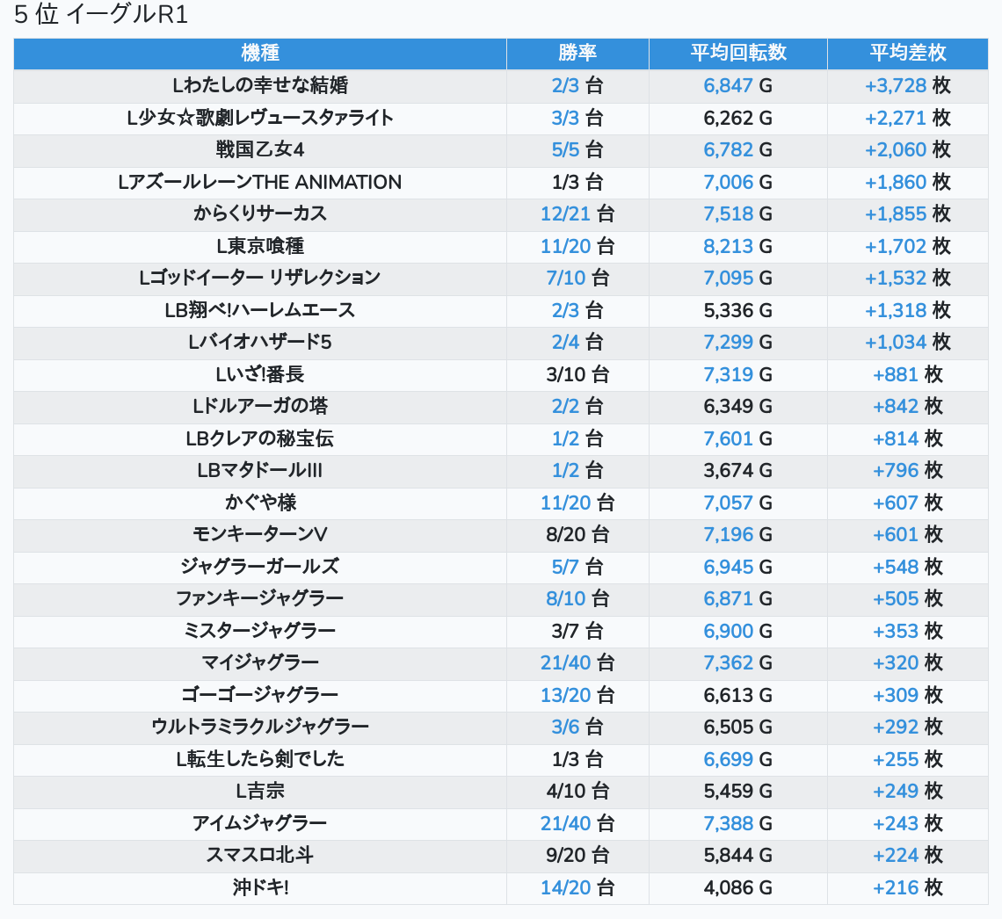Select the ゴーゴージャグラー machine name
Screen dimensions: 1002x919
click(260, 695)
